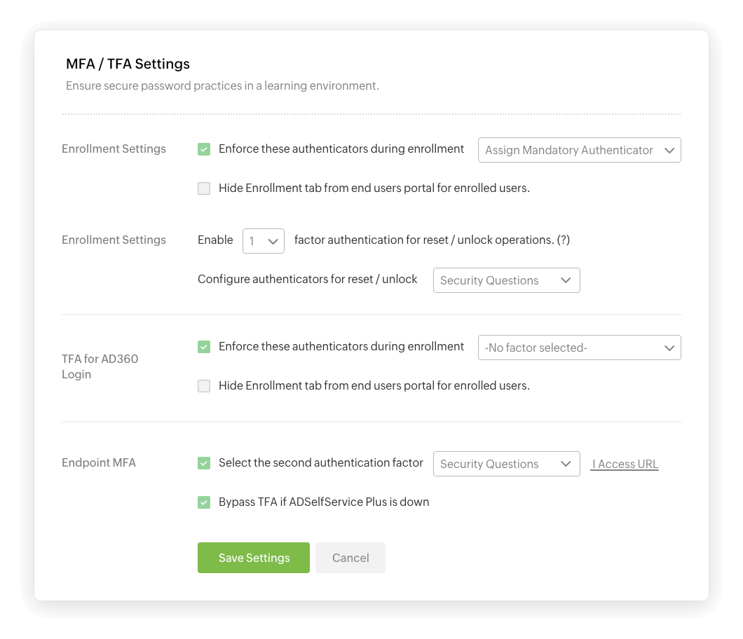Enable Hide Enrollment tab checkbox under Enrollment Settings

click(204, 188)
